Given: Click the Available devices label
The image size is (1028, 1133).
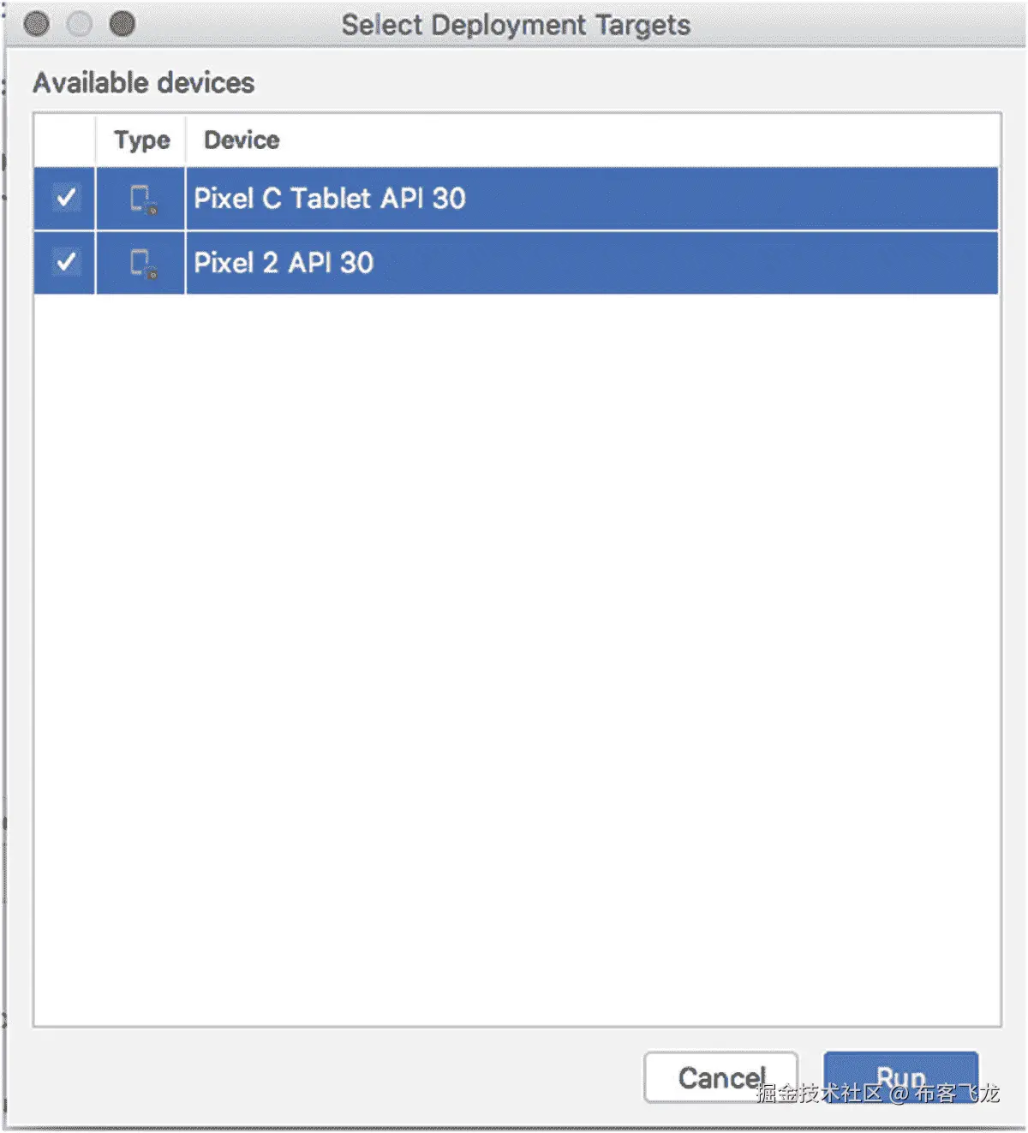Looking at the screenshot, I should point(144,82).
